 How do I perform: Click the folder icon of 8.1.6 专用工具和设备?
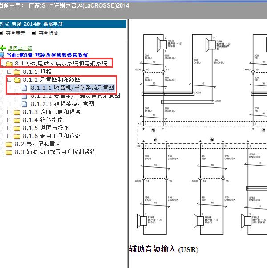point(17,136)
